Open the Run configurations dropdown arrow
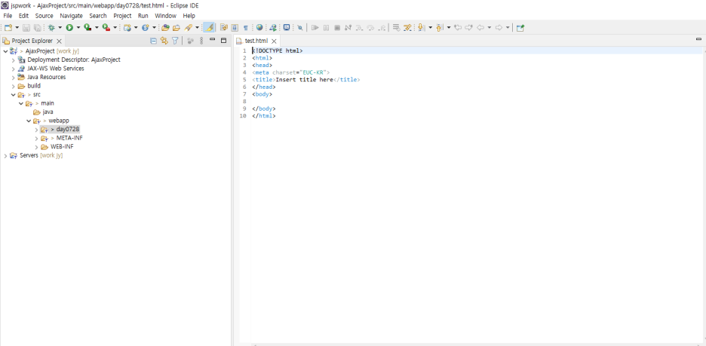Image resolution: width=706 pixels, height=346 pixels. click(x=78, y=27)
